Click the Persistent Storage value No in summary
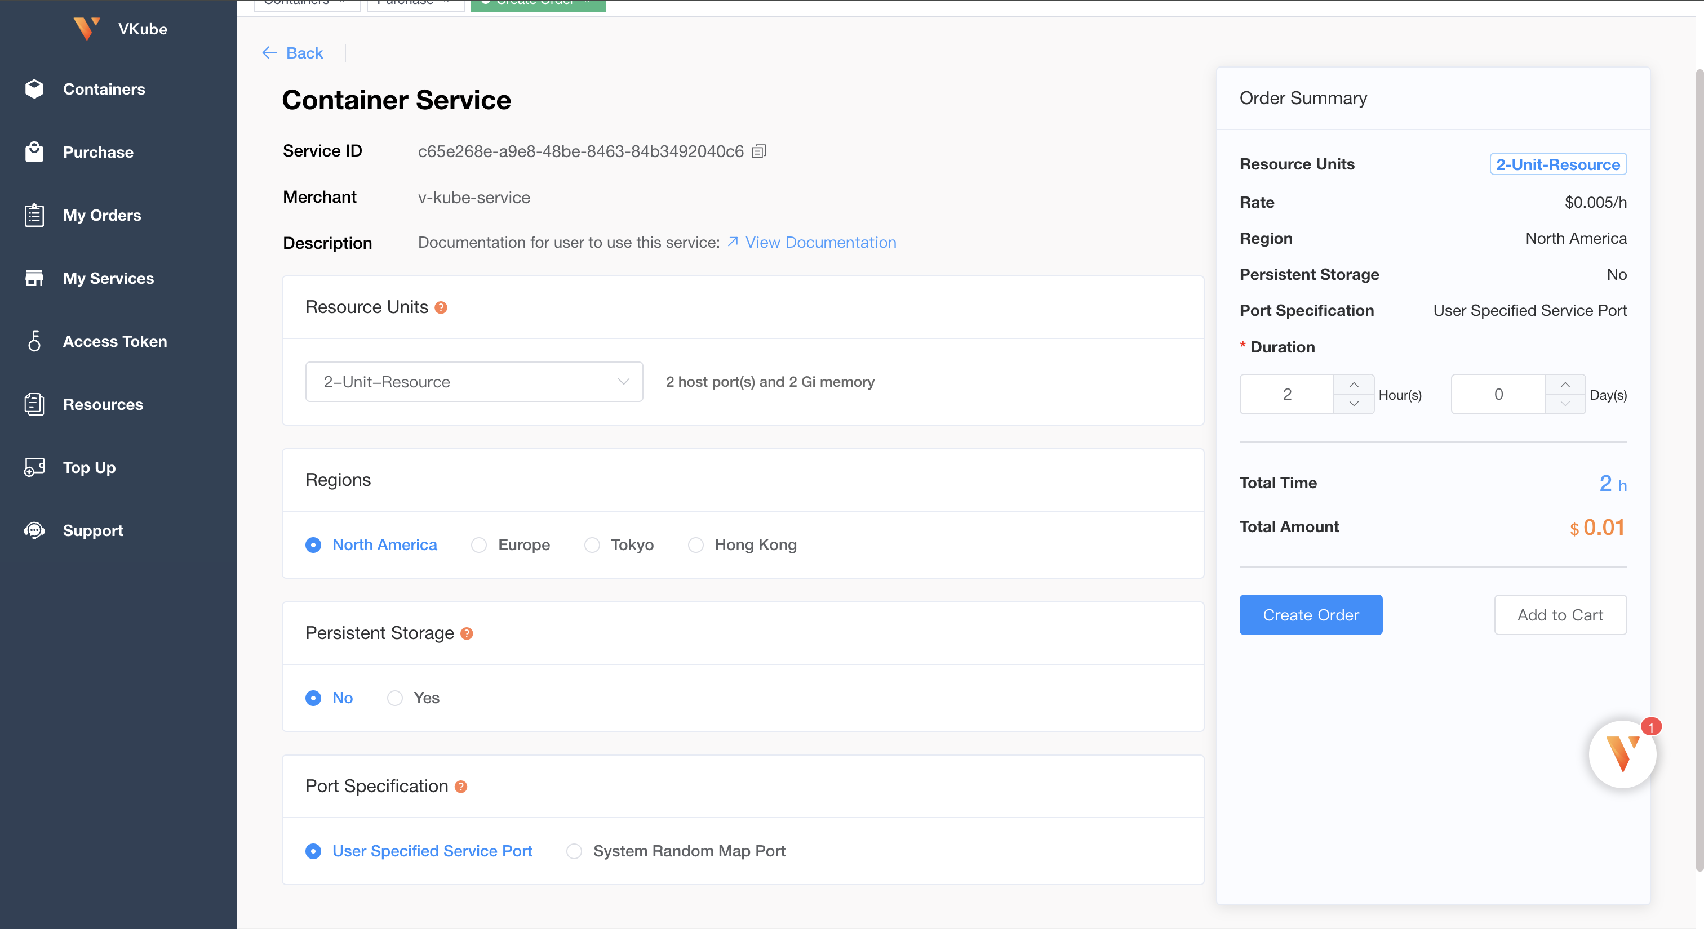 tap(1617, 274)
